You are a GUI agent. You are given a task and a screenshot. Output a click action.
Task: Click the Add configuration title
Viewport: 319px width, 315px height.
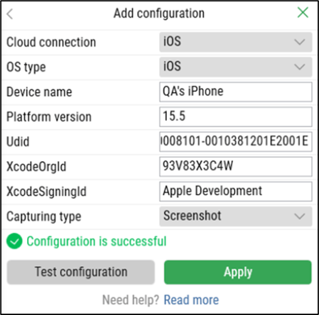pyautogui.click(x=159, y=13)
